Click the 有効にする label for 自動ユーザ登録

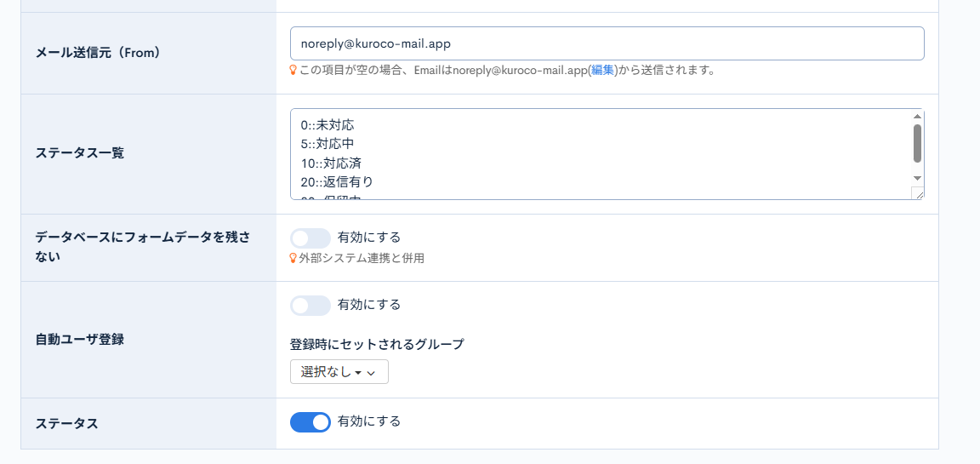368,305
